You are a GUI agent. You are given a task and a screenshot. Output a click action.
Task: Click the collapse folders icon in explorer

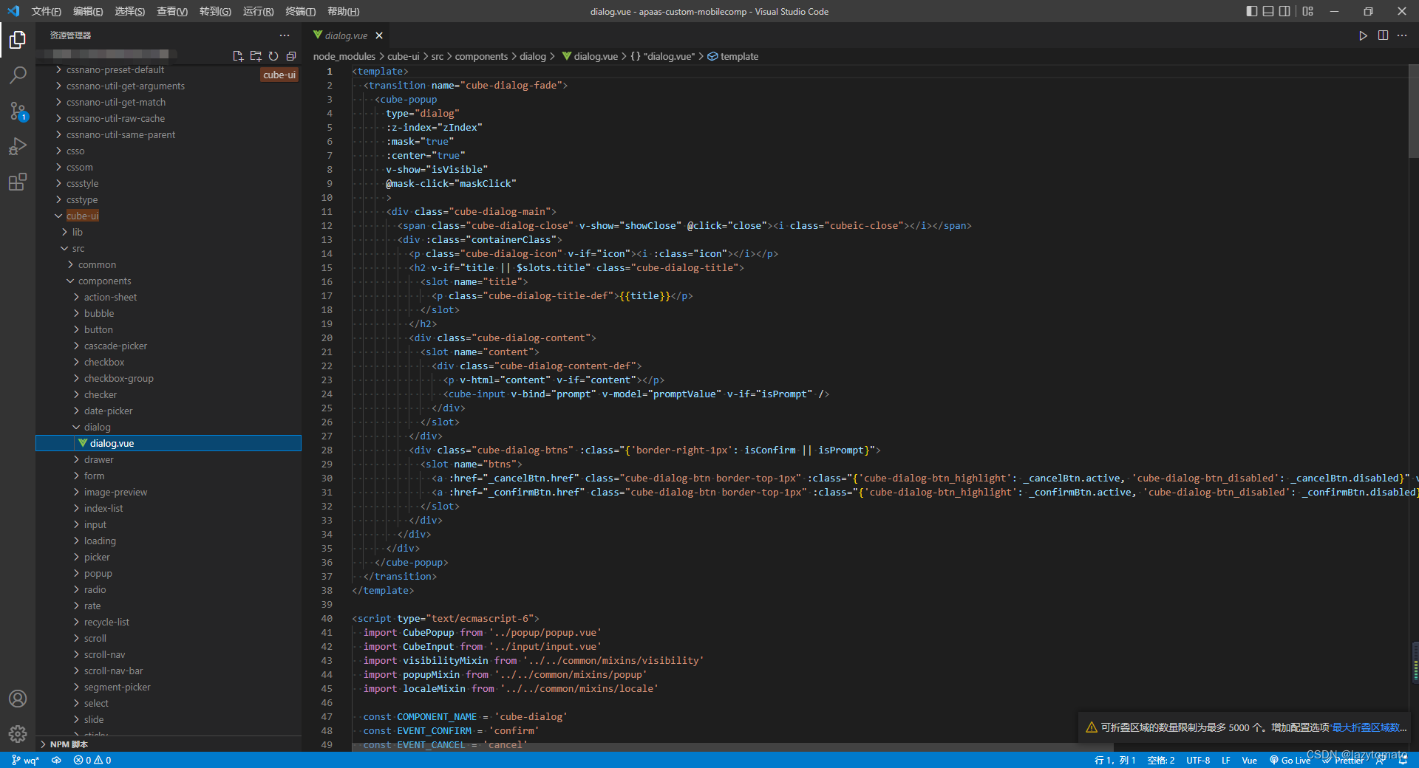[291, 56]
